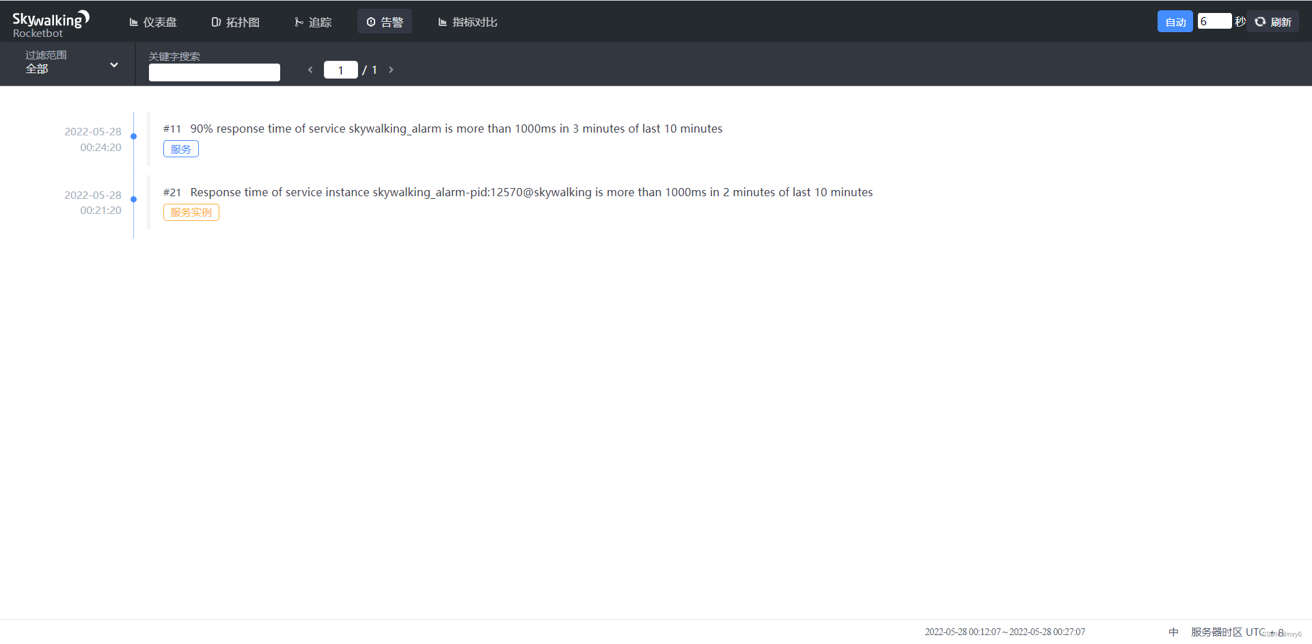Open the time range selector in footer

[x=1004, y=632]
